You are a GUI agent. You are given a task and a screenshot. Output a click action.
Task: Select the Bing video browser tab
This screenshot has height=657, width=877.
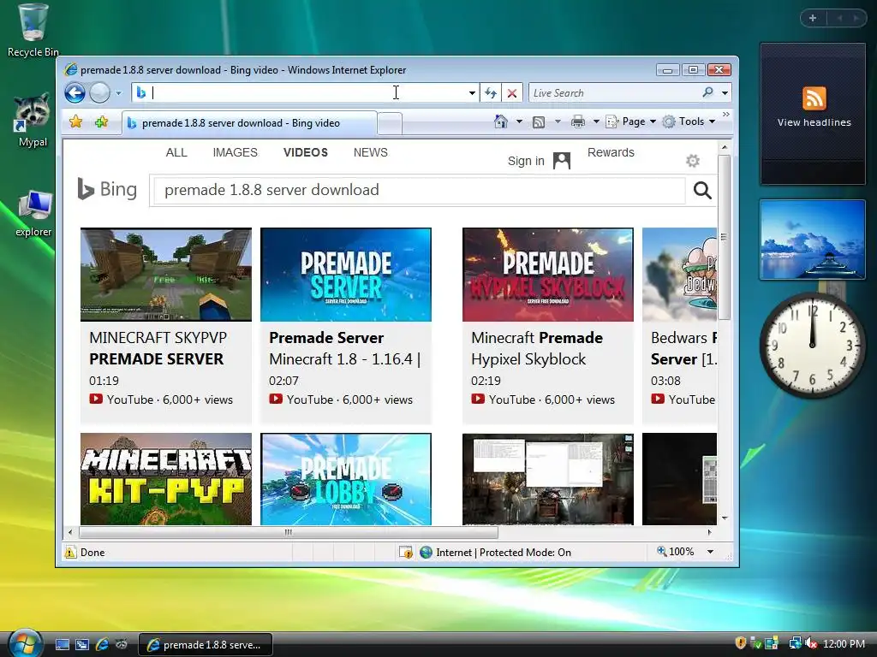click(249, 123)
